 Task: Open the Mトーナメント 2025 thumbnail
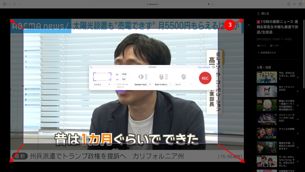[x=267, y=91]
